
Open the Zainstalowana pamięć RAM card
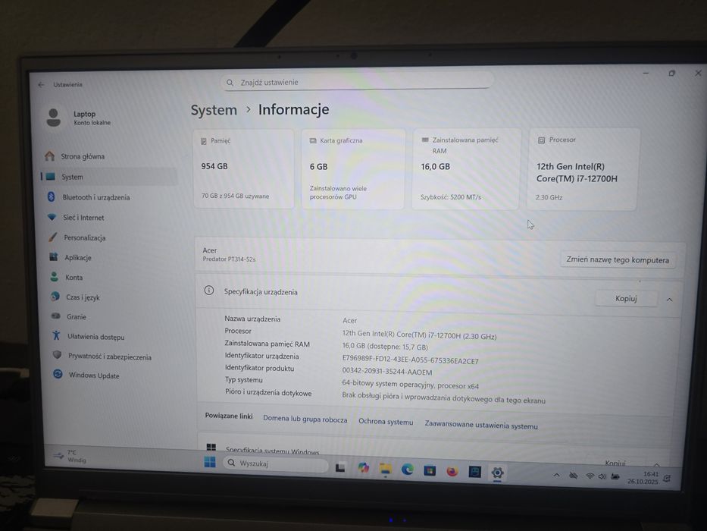coord(466,169)
